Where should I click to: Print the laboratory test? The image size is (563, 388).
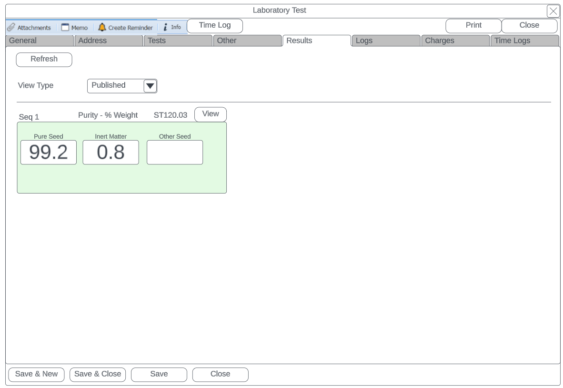[x=473, y=26]
